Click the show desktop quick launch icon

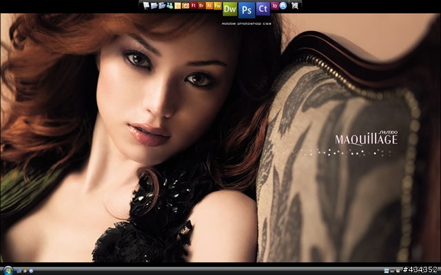(x=19, y=271)
